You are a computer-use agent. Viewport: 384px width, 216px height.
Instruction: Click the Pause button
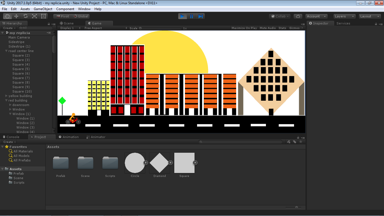click(x=191, y=16)
